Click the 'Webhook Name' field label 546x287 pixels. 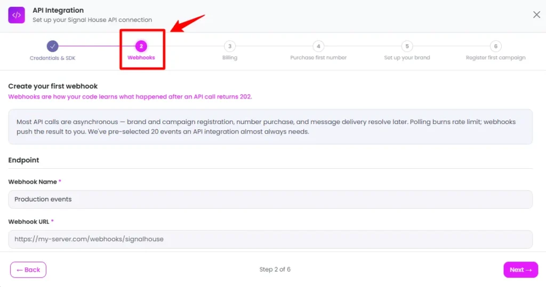click(x=33, y=182)
